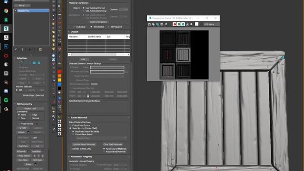The height and width of the screenshot is (171, 304).
Task: Select Off preview selection radio
Action: 17,90
